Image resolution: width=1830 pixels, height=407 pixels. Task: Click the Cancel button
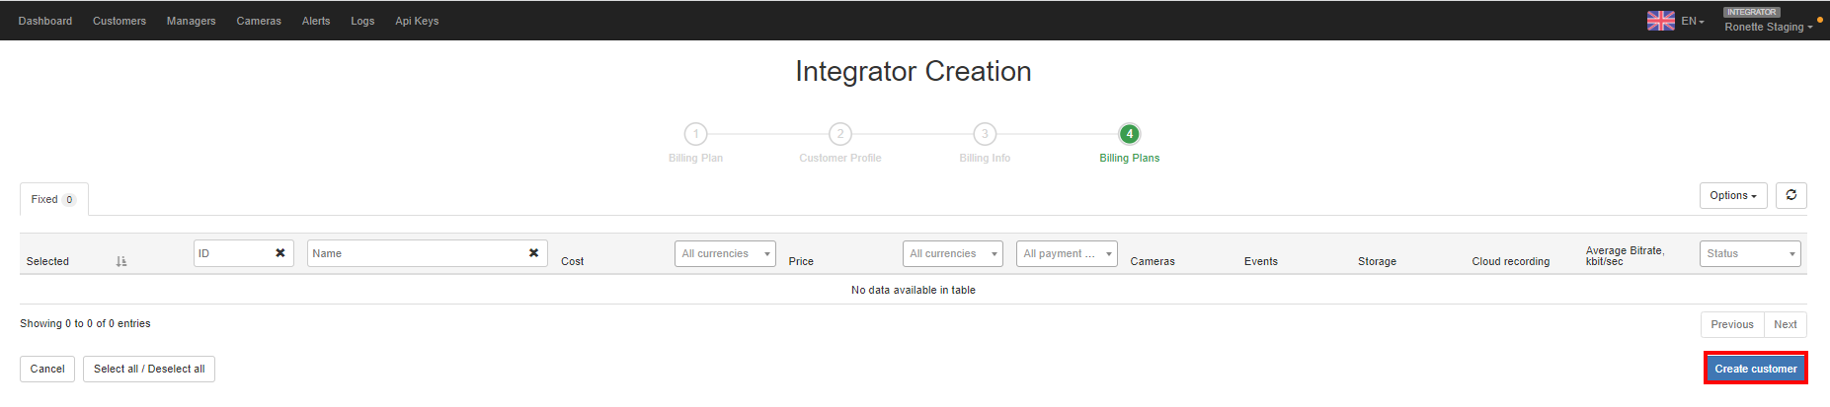click(x=47, y=369)
